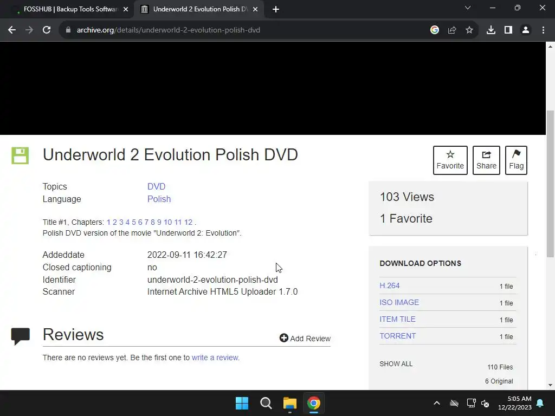The height and width of the screenshot is (416, 555).
Task: Download the ITEM TILE file
Action: click(x=397, y=319)
